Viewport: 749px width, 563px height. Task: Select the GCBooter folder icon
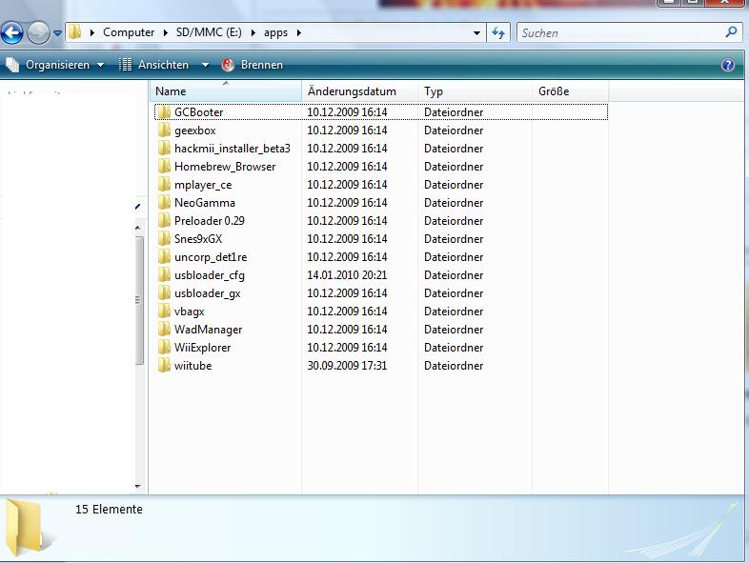(164, 112)
